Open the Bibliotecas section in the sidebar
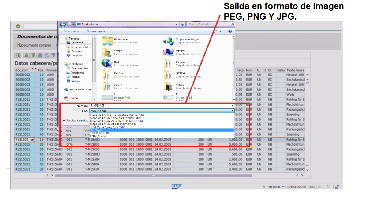This screenshot has width=373, height=208. [x=76, y=64]
